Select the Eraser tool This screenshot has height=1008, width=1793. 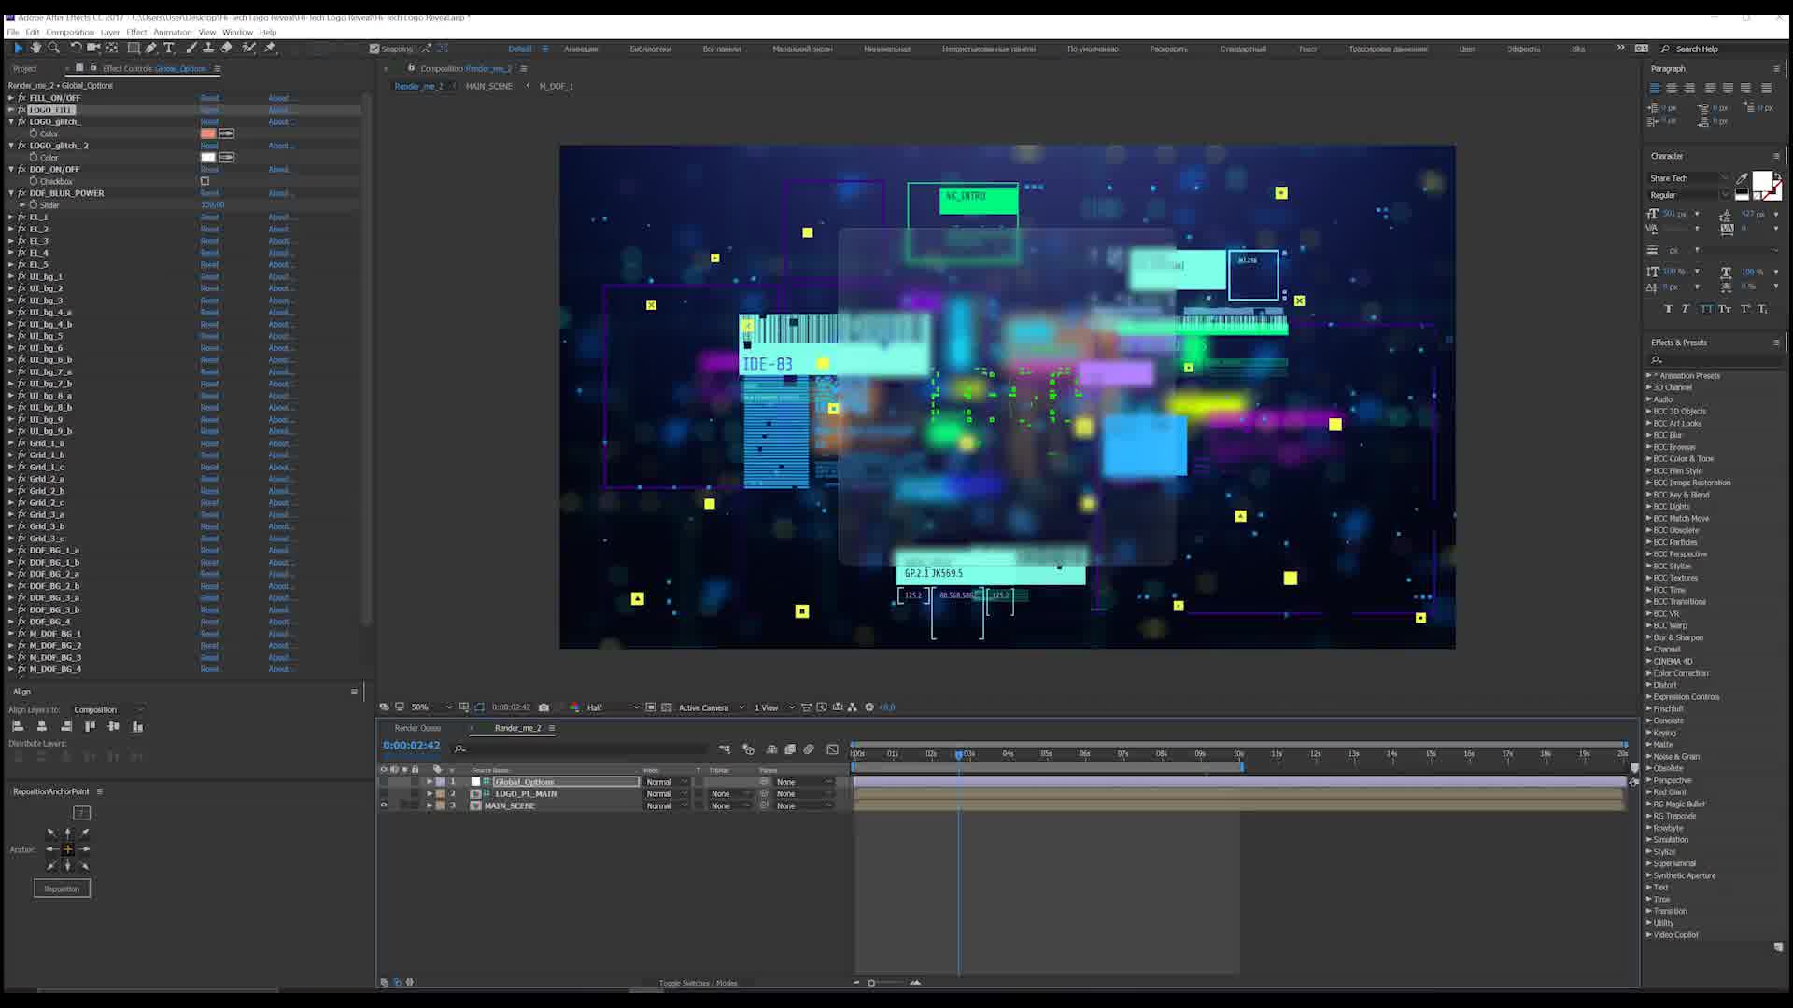pyautogui.click(x=226, y=48)
